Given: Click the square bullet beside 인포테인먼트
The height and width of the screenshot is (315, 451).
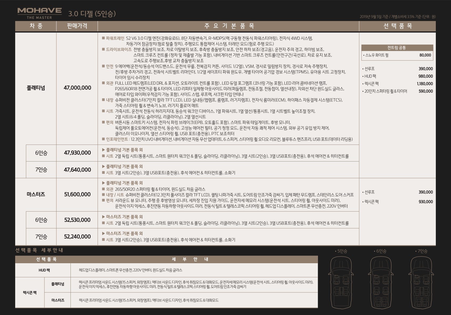Looking at the screenshot, I should click(x=104, y=139).
